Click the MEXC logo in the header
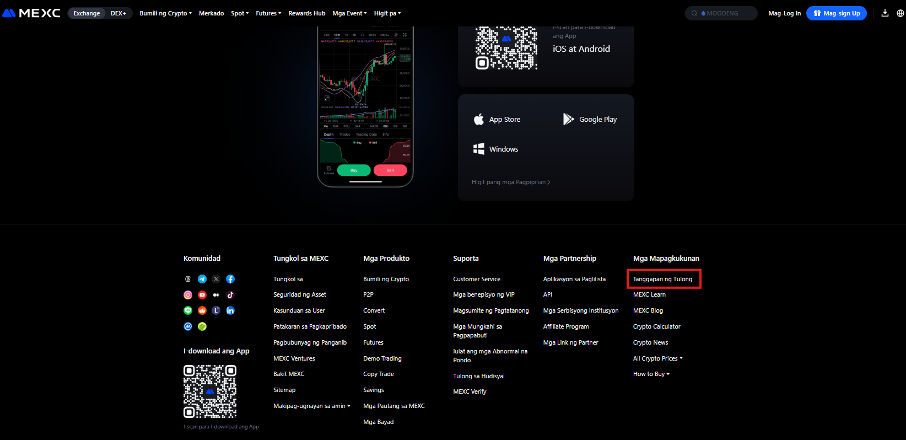This screenshot has width=906, height=440. pos(31,13)
